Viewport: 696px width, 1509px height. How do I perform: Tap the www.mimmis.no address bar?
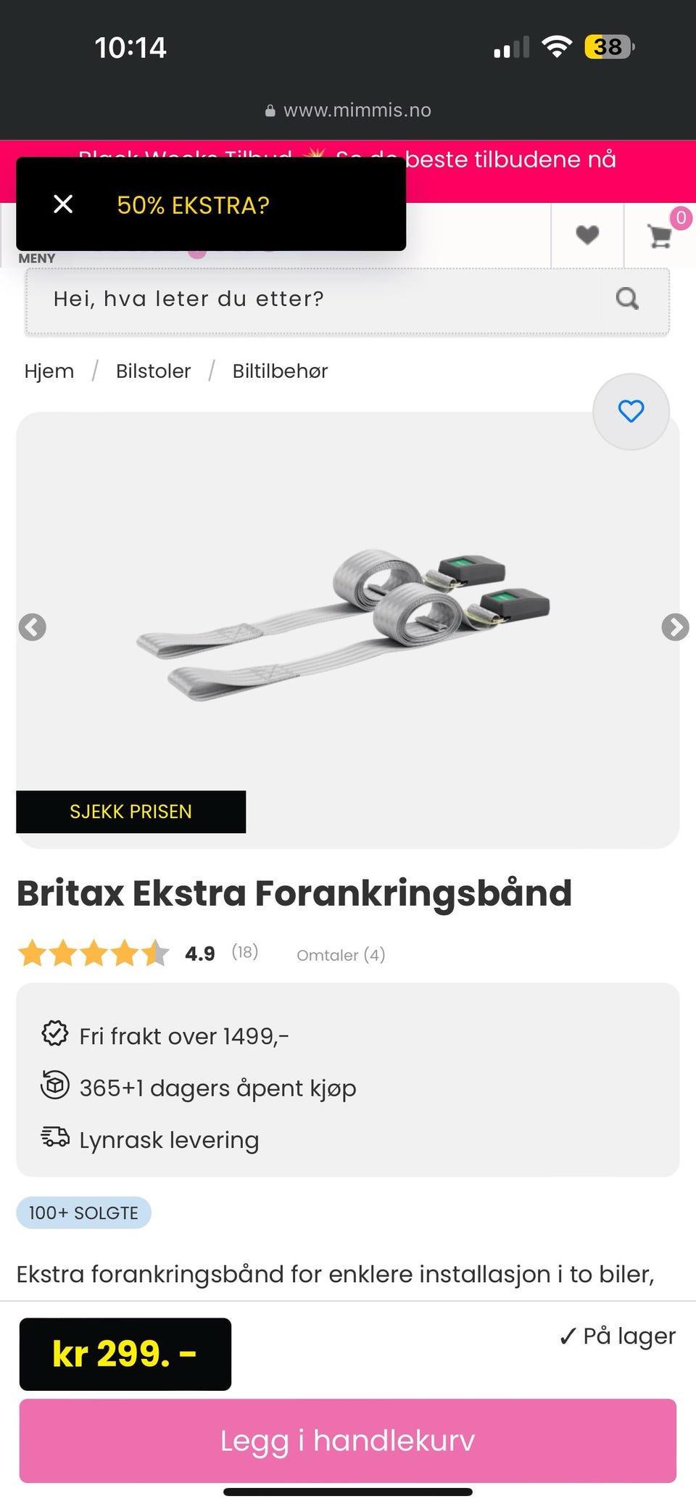pyautogui.click(x=348, y=110)
